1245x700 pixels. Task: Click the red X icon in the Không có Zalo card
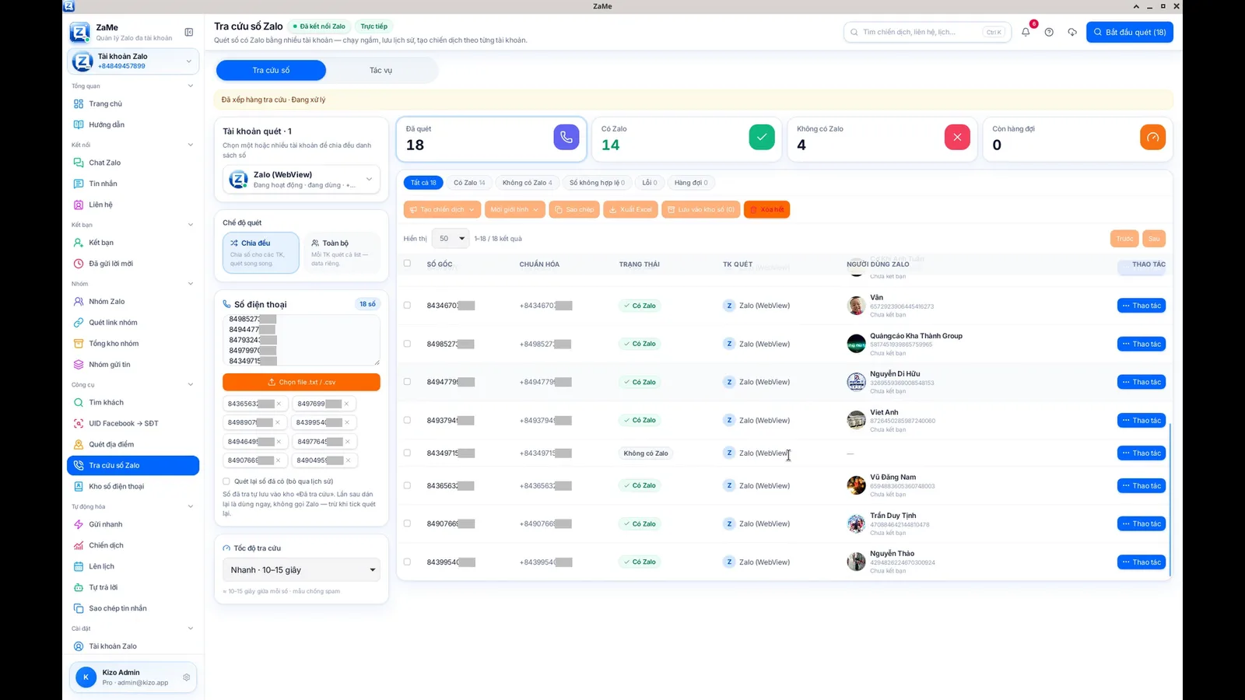click(957, 137)
